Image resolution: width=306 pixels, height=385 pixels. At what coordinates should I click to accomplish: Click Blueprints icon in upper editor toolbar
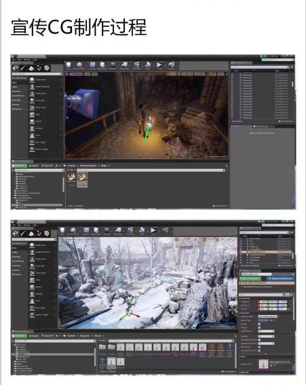coord(124,65)
